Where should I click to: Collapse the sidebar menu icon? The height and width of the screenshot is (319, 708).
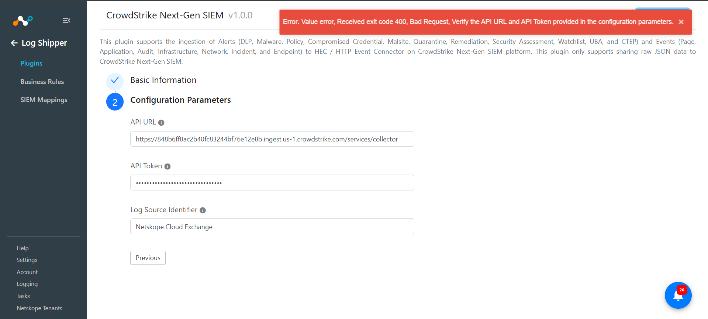coord(66,21)
